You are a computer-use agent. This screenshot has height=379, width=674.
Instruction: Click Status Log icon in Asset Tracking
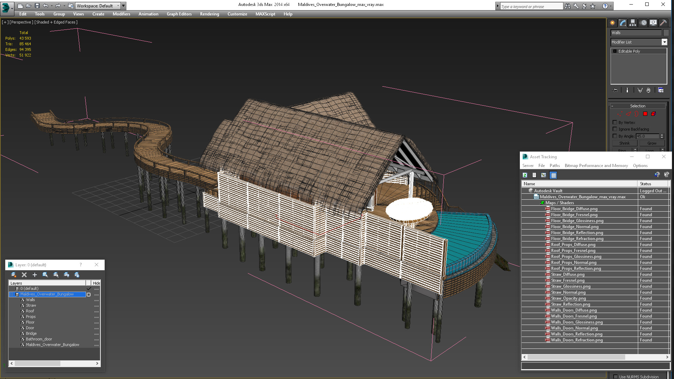pyautogui.click(x=534, y=175)
